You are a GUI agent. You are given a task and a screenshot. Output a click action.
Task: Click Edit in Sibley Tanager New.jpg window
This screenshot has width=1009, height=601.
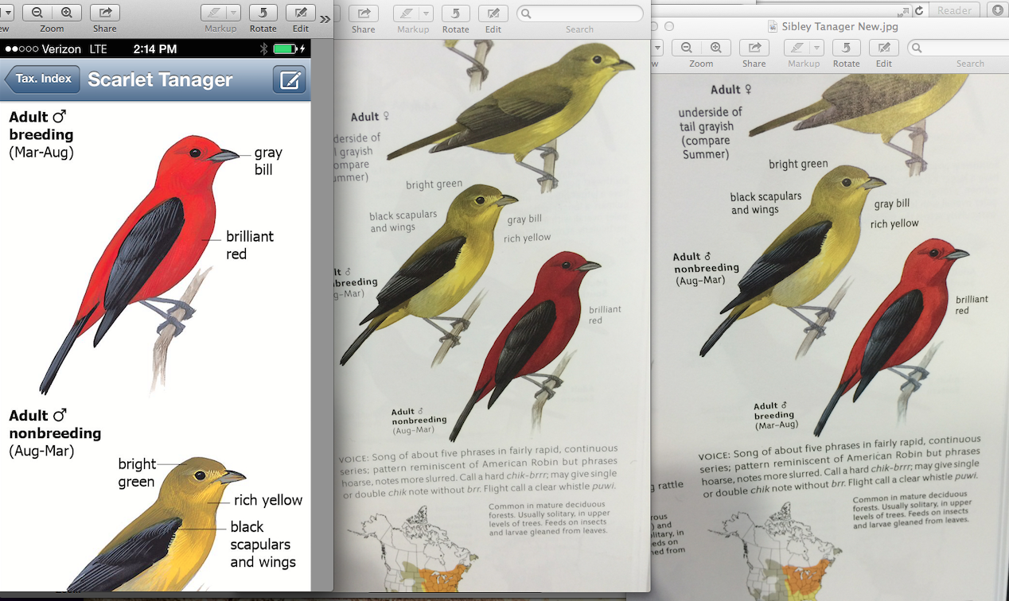pos(883,48)
